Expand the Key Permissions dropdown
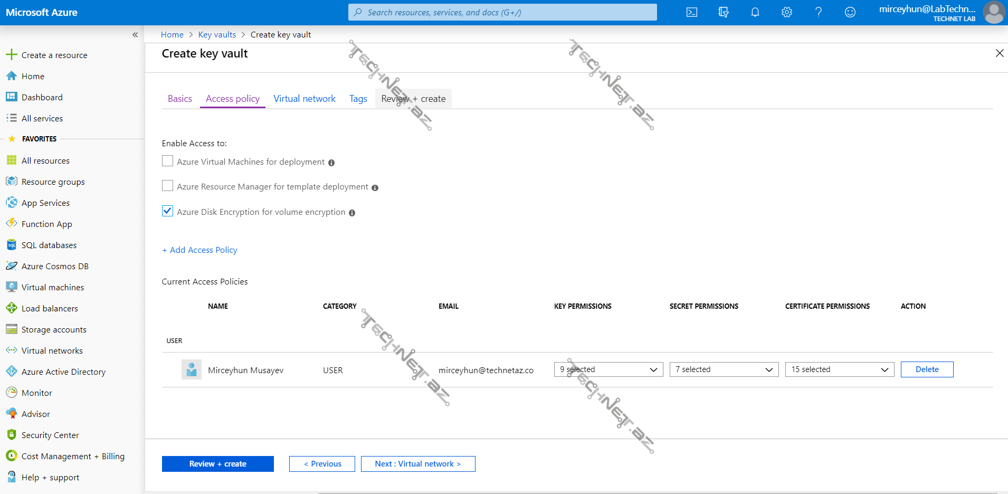Image resolution: width=1008 pixels, height=494 pixels. 608,369
